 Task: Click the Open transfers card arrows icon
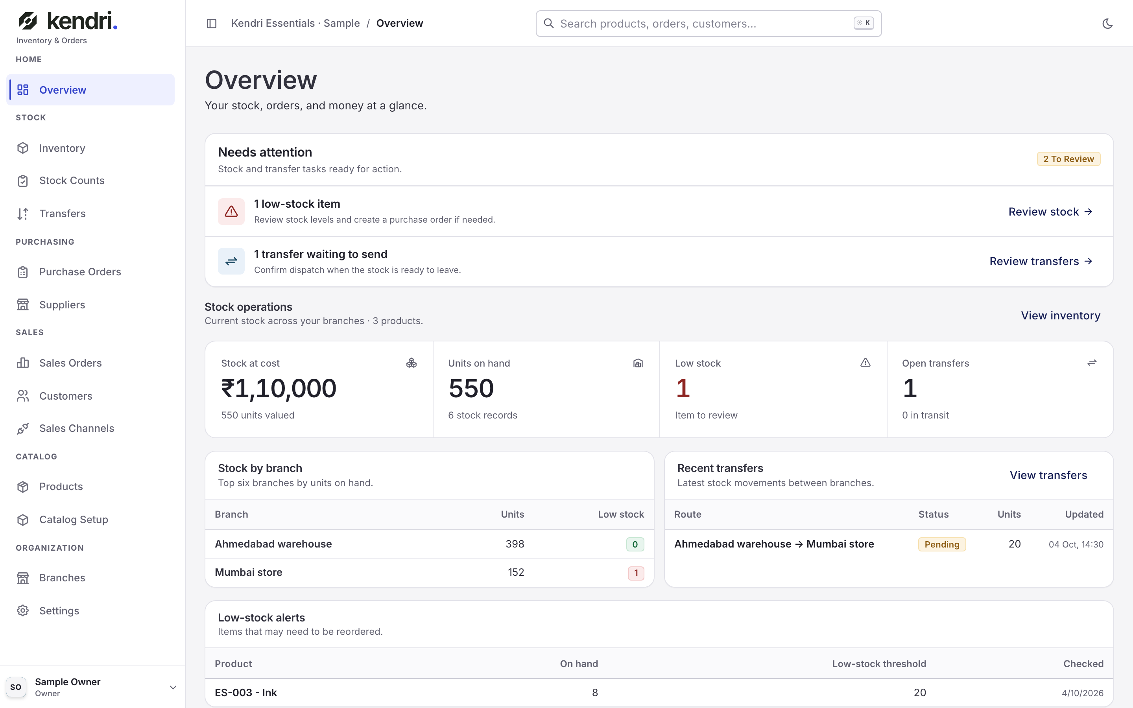point(1092,363)
